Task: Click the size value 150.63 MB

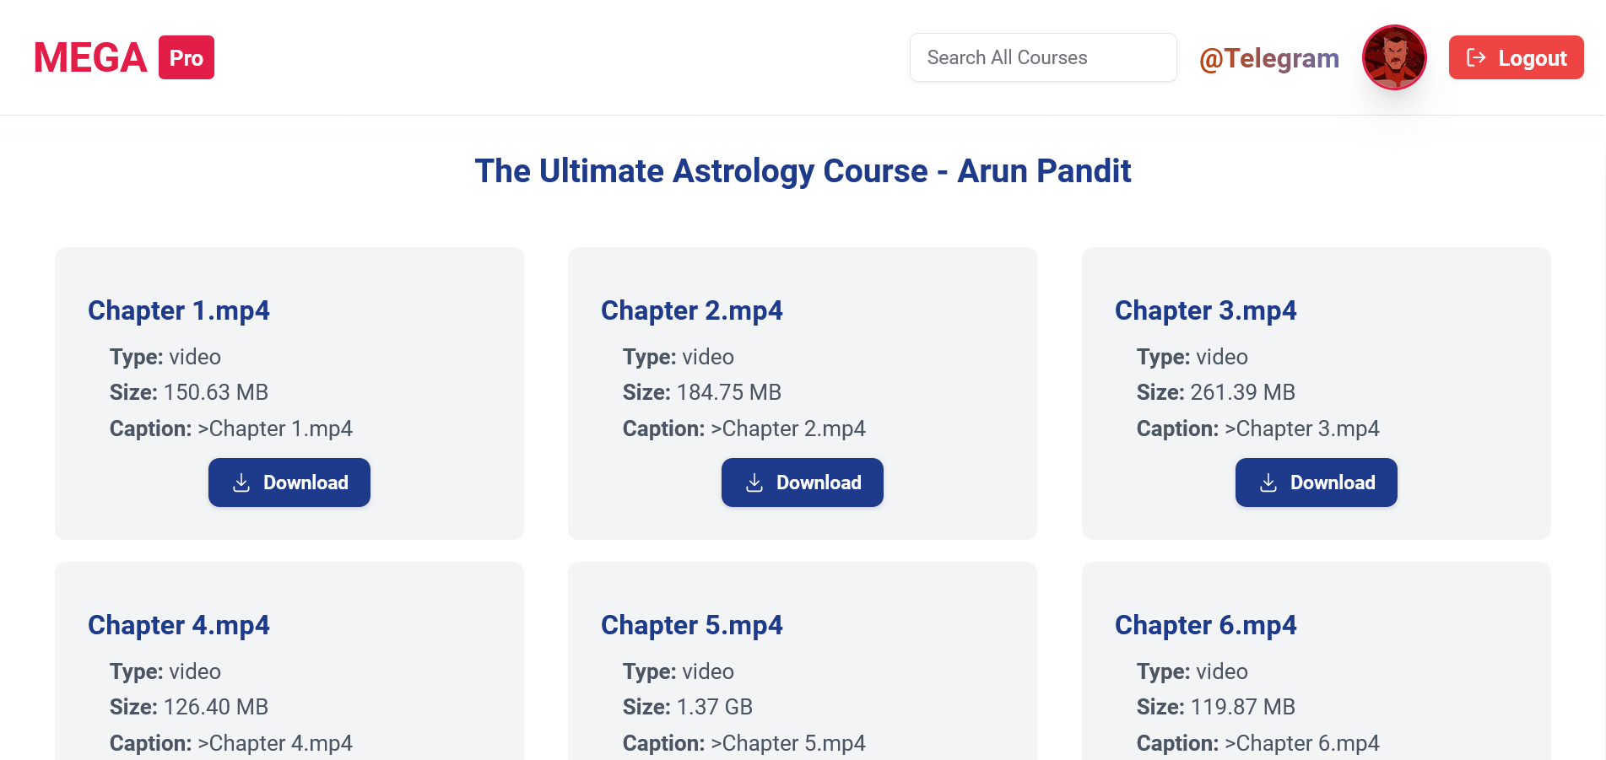Action: pyautogui.click(x=216, y=392)
